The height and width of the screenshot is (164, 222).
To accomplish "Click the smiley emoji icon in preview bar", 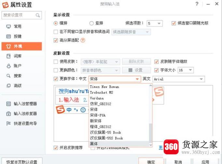I will tap(83, 110).
